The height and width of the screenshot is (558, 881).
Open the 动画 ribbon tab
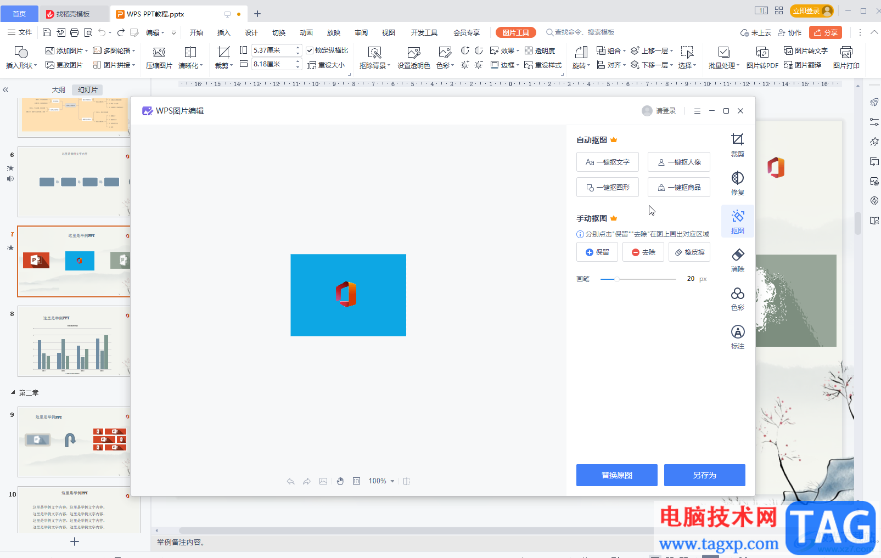coord(306,32)
